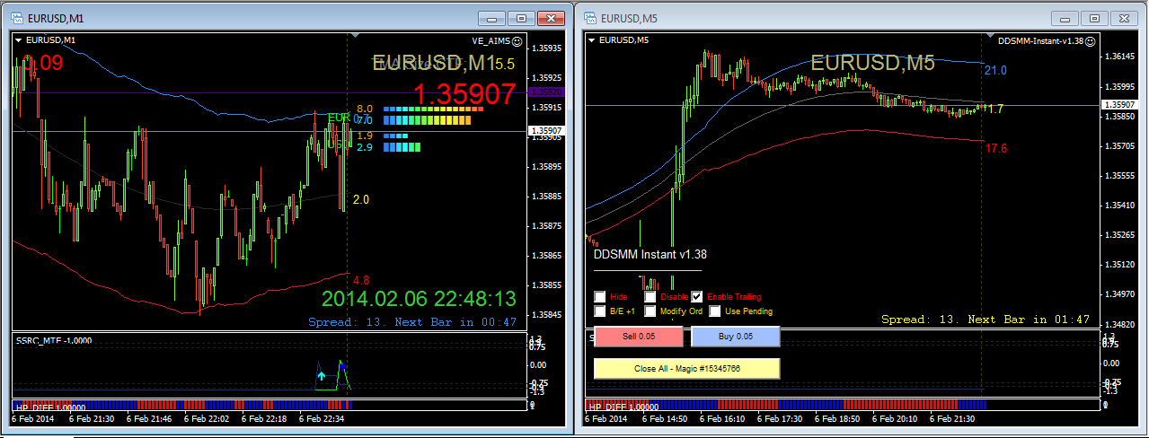This screenshot has height=438, width=1149.
Task: Click the timestamp 2014.02.06 22:48:13
Action: coord(420,299)
